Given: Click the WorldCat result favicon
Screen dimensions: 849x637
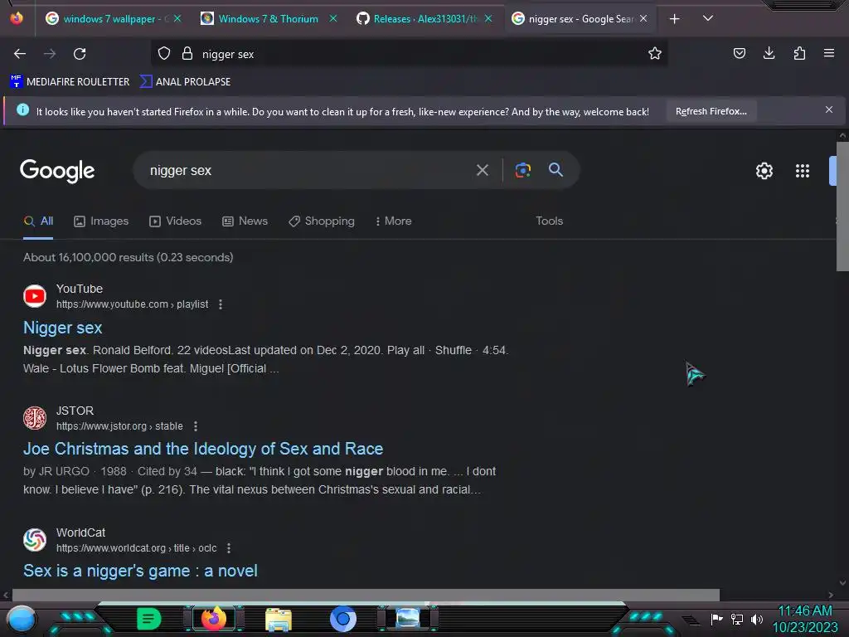Looking at the screenshot, I should (x=35, y=539).
